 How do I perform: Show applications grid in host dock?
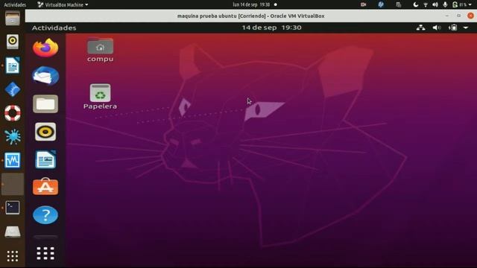(x=13, y=256)
